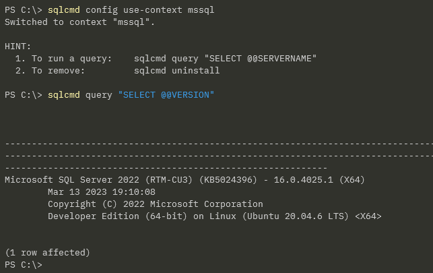Click the "Mar 13 2023 19:10:08" timestamp
This screenshot has height=273, width=433.
coord(102,191)
